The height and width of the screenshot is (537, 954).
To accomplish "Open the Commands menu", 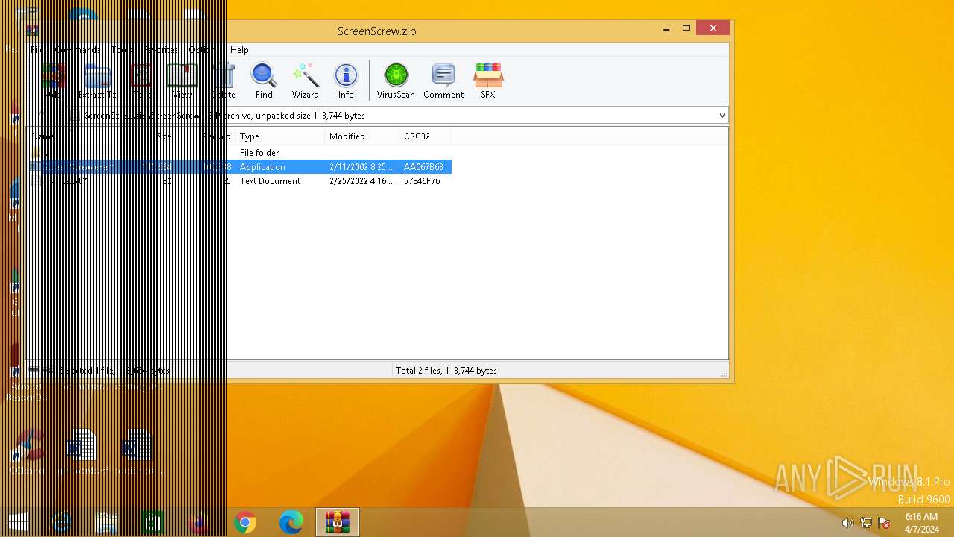I will [x=76, y=50].
